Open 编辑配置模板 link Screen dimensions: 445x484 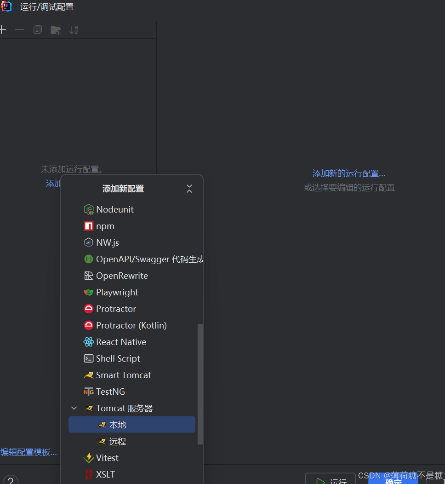[x=29, y=452]
